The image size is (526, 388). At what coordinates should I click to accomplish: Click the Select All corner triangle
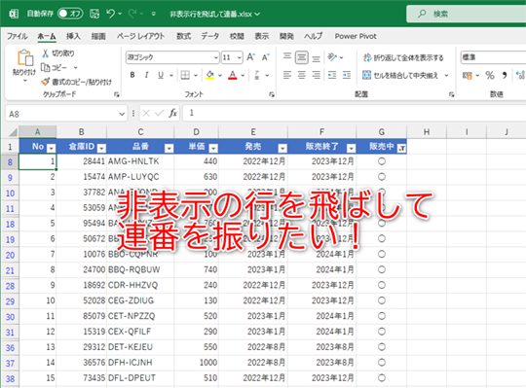(12, 132)
